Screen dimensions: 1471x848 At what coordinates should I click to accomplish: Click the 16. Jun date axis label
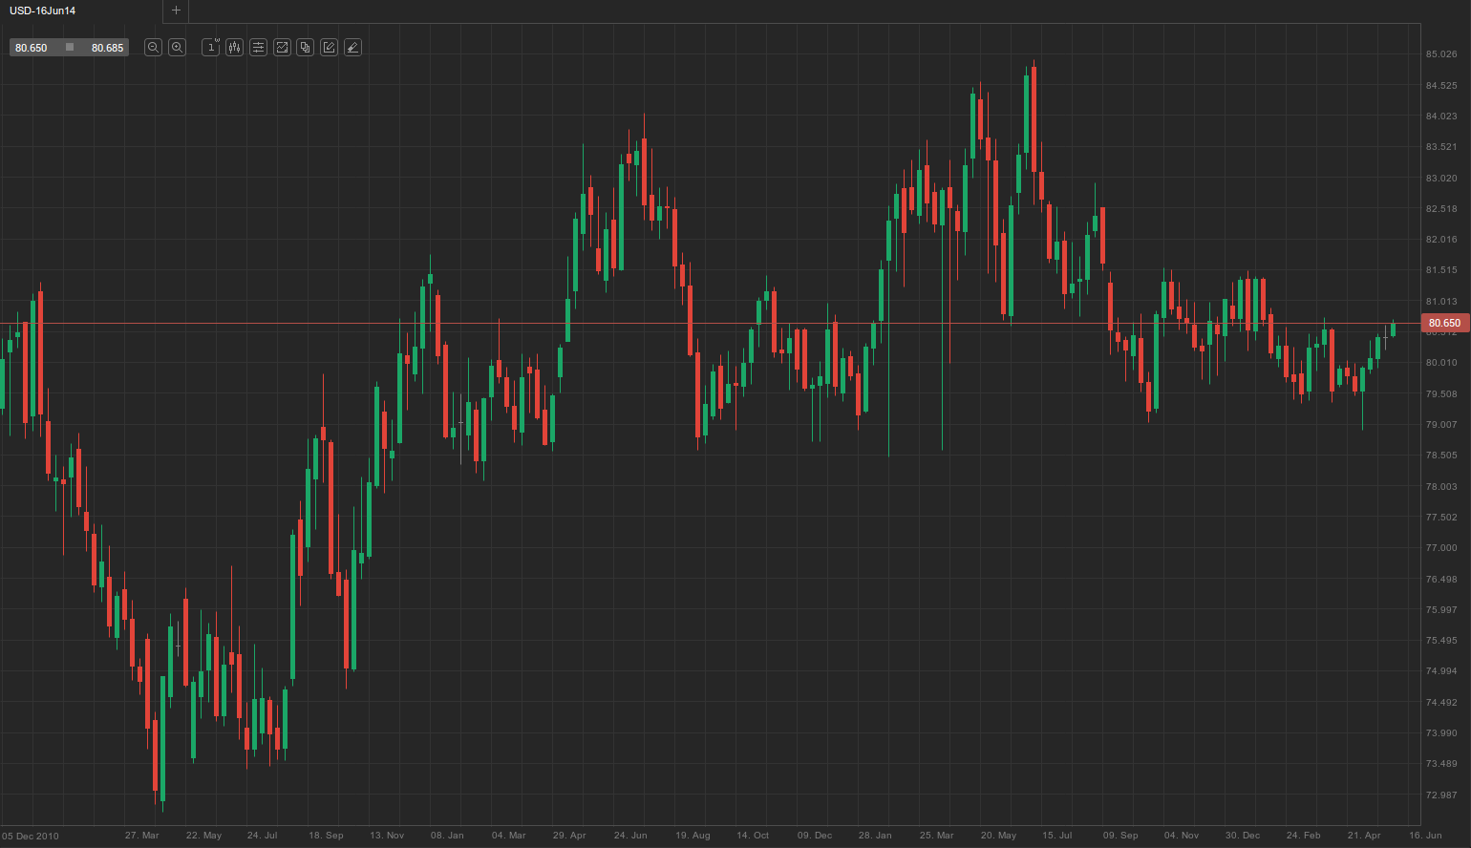click(x=1425, y=836)
